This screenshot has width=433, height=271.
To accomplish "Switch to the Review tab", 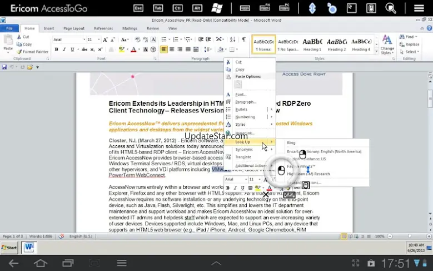I will pos(153,28).
